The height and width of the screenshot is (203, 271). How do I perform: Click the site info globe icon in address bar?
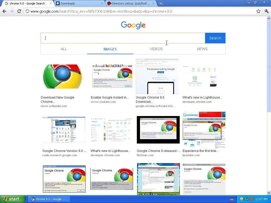click(x=27, y=11)
